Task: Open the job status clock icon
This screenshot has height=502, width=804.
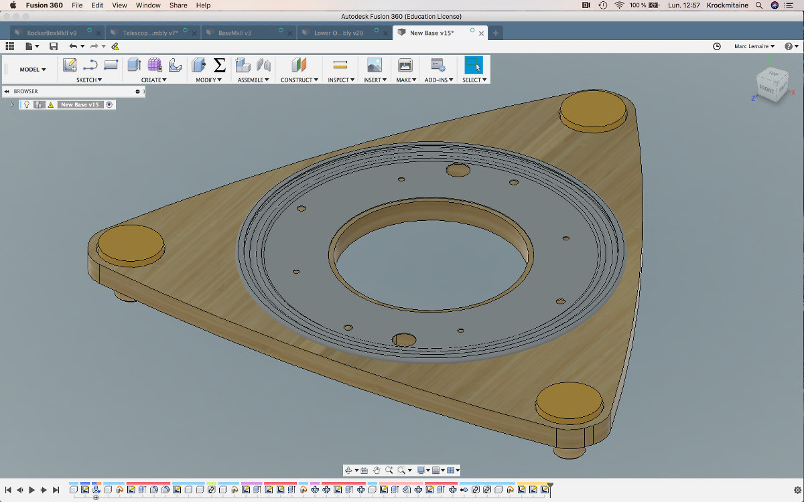Action: coord(717,46)
